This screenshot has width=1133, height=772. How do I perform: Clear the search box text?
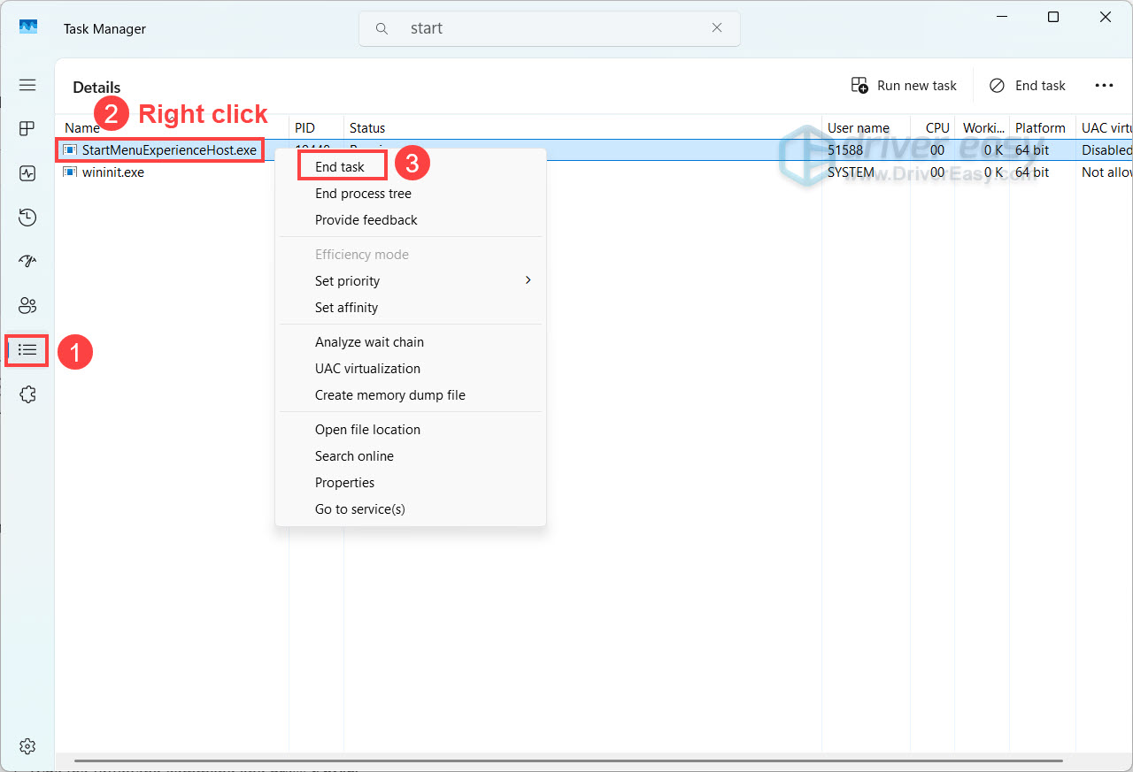pyautogui.click(x=717, y=28)
